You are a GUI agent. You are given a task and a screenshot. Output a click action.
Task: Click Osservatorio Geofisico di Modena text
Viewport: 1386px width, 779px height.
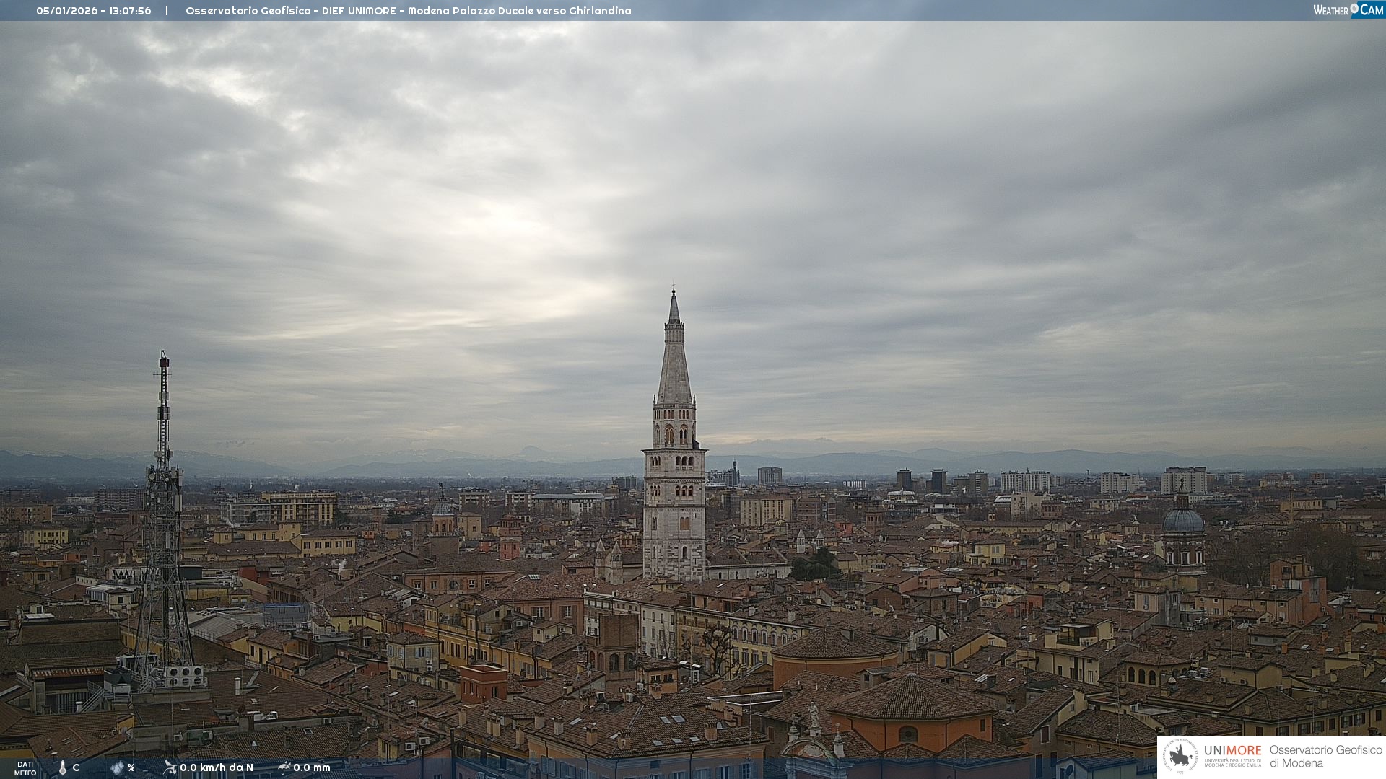tap(1325, 756)
